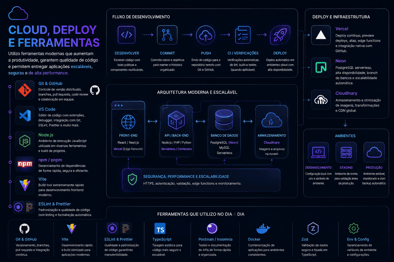
Task: Click the "TypeScript" title in the bottom row
Action: click(x=162, y=239)
